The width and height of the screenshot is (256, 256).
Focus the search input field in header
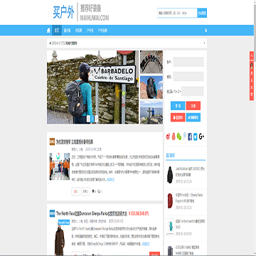(x=177, y=13)
